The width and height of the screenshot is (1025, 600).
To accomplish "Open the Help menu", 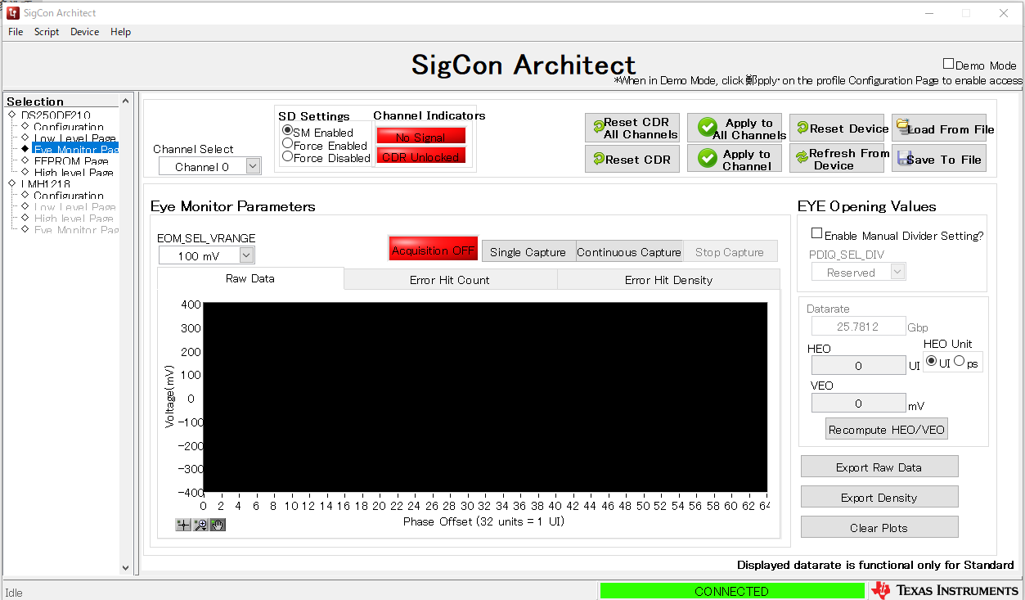I will point(120,32).
